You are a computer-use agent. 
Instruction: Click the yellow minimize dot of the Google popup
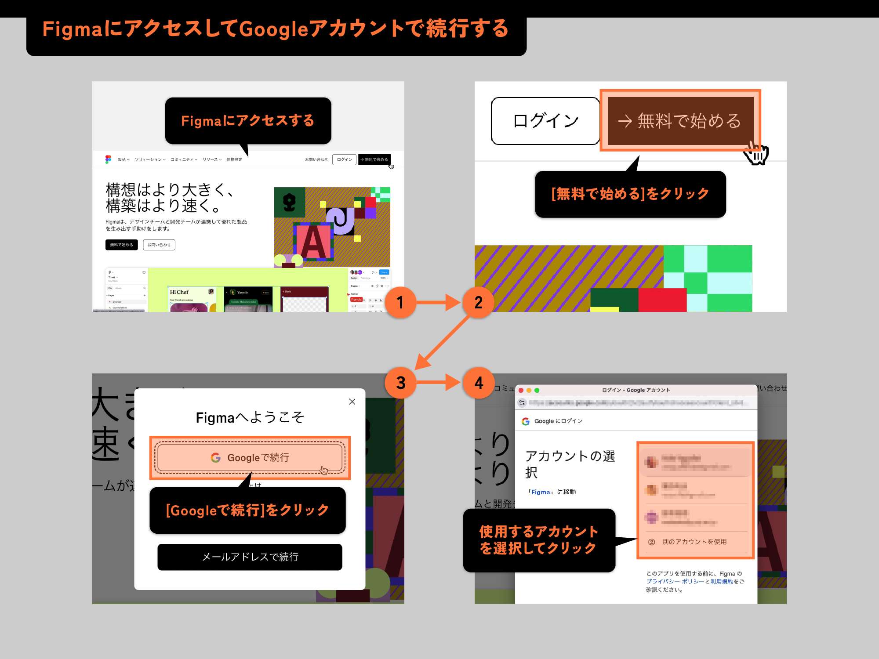click(529, 390)
